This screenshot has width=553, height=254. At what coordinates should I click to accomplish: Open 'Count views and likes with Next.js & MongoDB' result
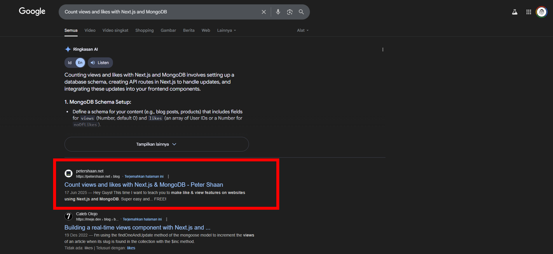[x=144, y=185]
